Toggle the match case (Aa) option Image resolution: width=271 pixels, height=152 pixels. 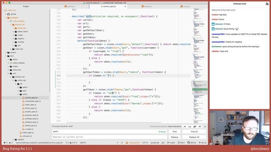pyautogui.click(x=190, y=127)
